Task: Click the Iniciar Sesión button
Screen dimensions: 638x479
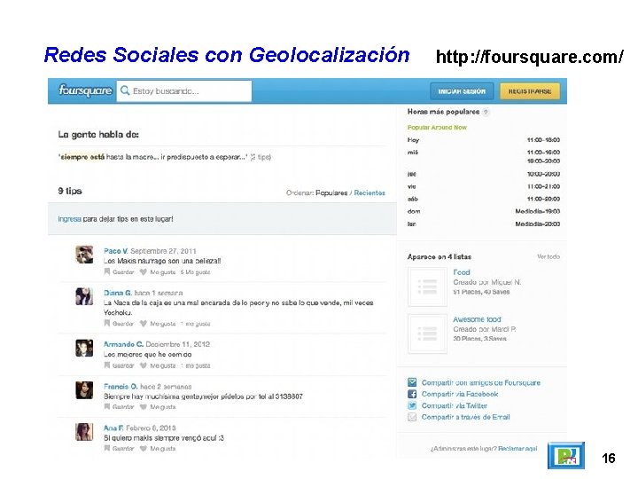Action: click(462, 91)
